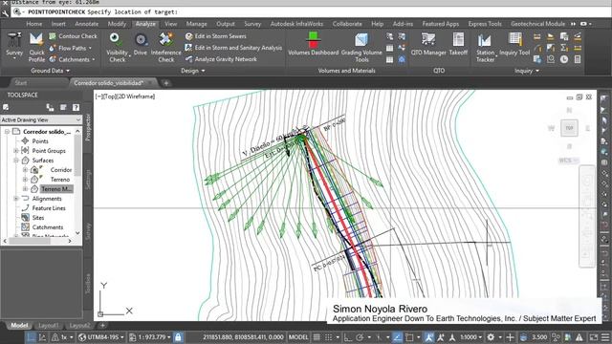Toggle clean screen icon in status bar
The image size is (612, 344).
[x=593, y=337]
